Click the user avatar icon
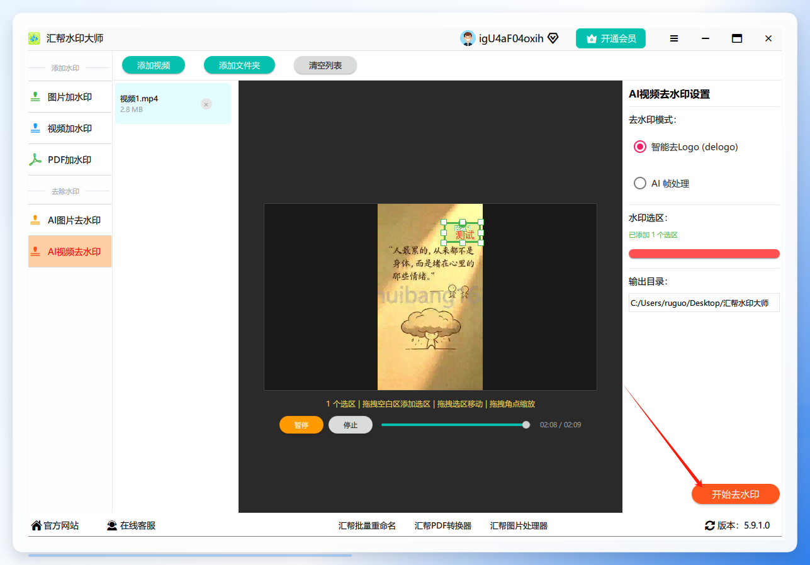 (x=468, y=38)
